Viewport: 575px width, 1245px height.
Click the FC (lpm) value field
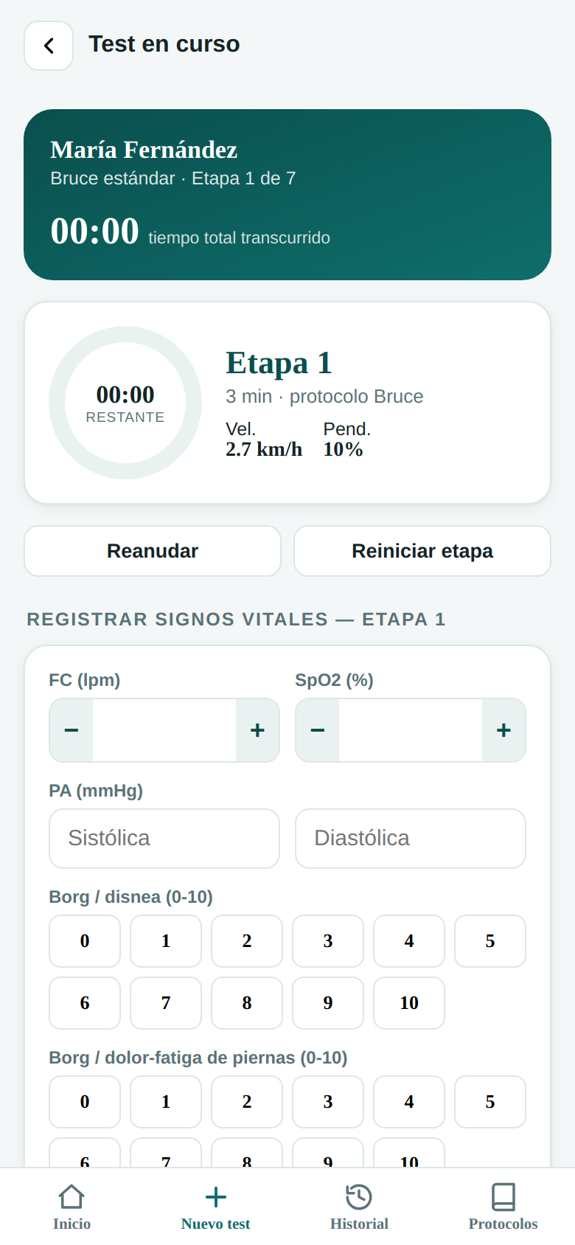tap(164, 730)
